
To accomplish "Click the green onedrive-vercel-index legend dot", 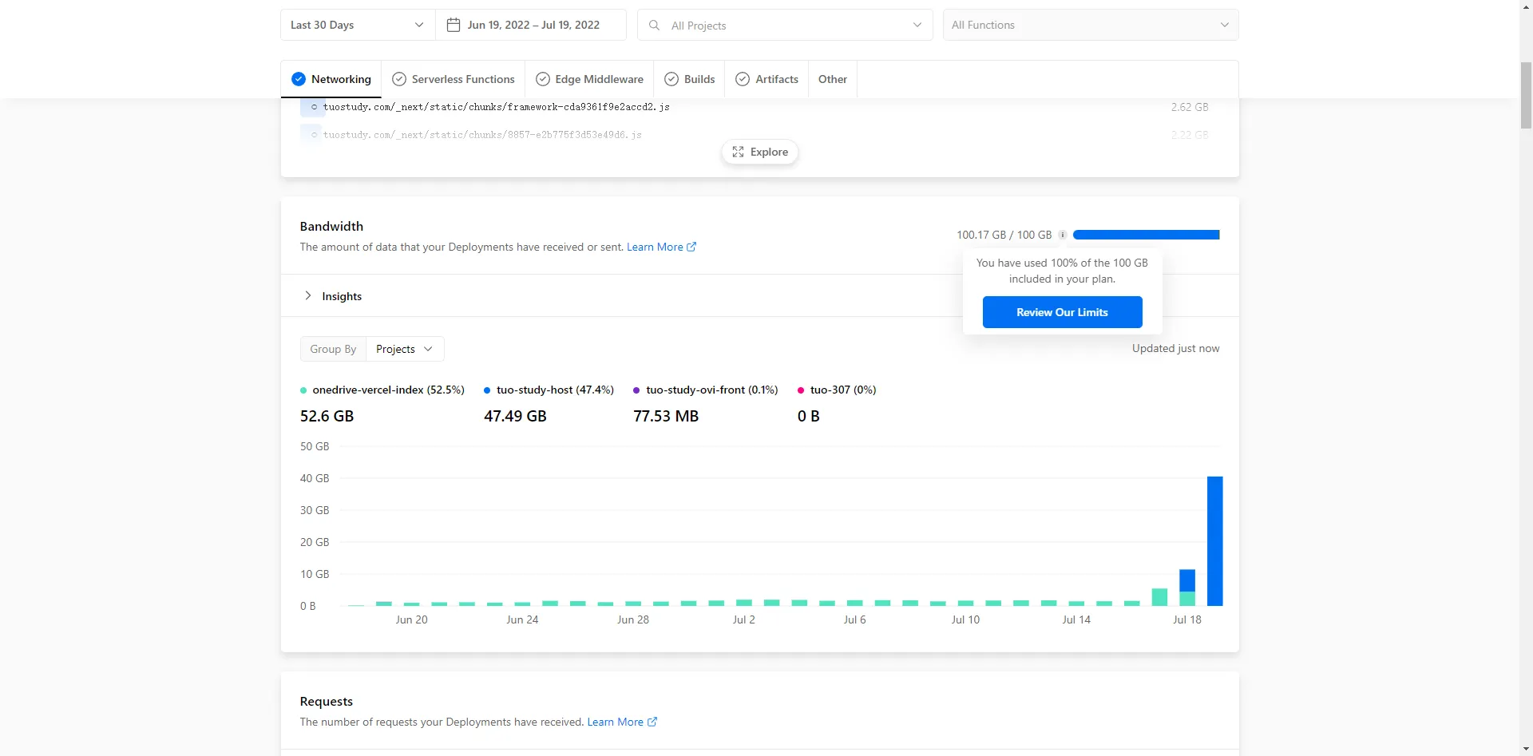I will [303, 390].
